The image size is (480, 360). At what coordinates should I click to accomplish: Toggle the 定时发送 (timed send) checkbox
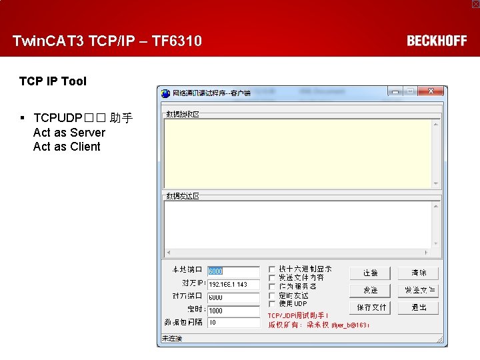pyautogui.click(x=272, y=296)
